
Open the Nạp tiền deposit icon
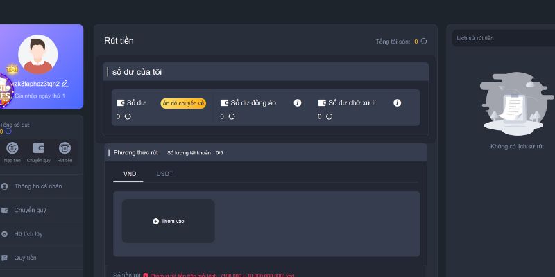(x=12, y=148)
